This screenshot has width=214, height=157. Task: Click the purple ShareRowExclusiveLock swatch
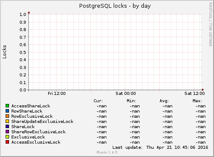click(x=7, y=132)
